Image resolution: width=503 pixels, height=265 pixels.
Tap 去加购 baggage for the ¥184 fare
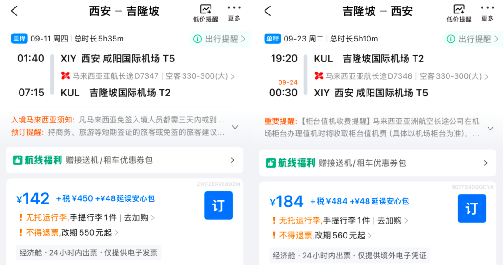tap(393, 221)
